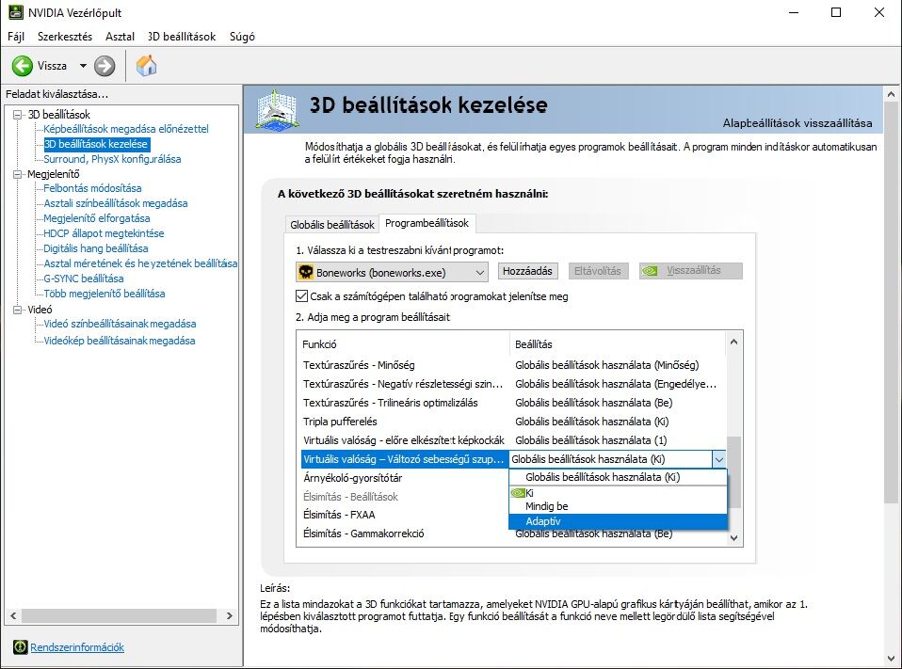Screen dimensions: 902x669
Task: Click the Boneworks skull program icon
Action: [306, 272]
